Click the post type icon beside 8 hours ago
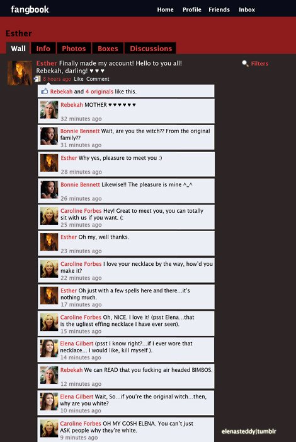The width and height of the screenshot is (296, 442). coord(37,79)
